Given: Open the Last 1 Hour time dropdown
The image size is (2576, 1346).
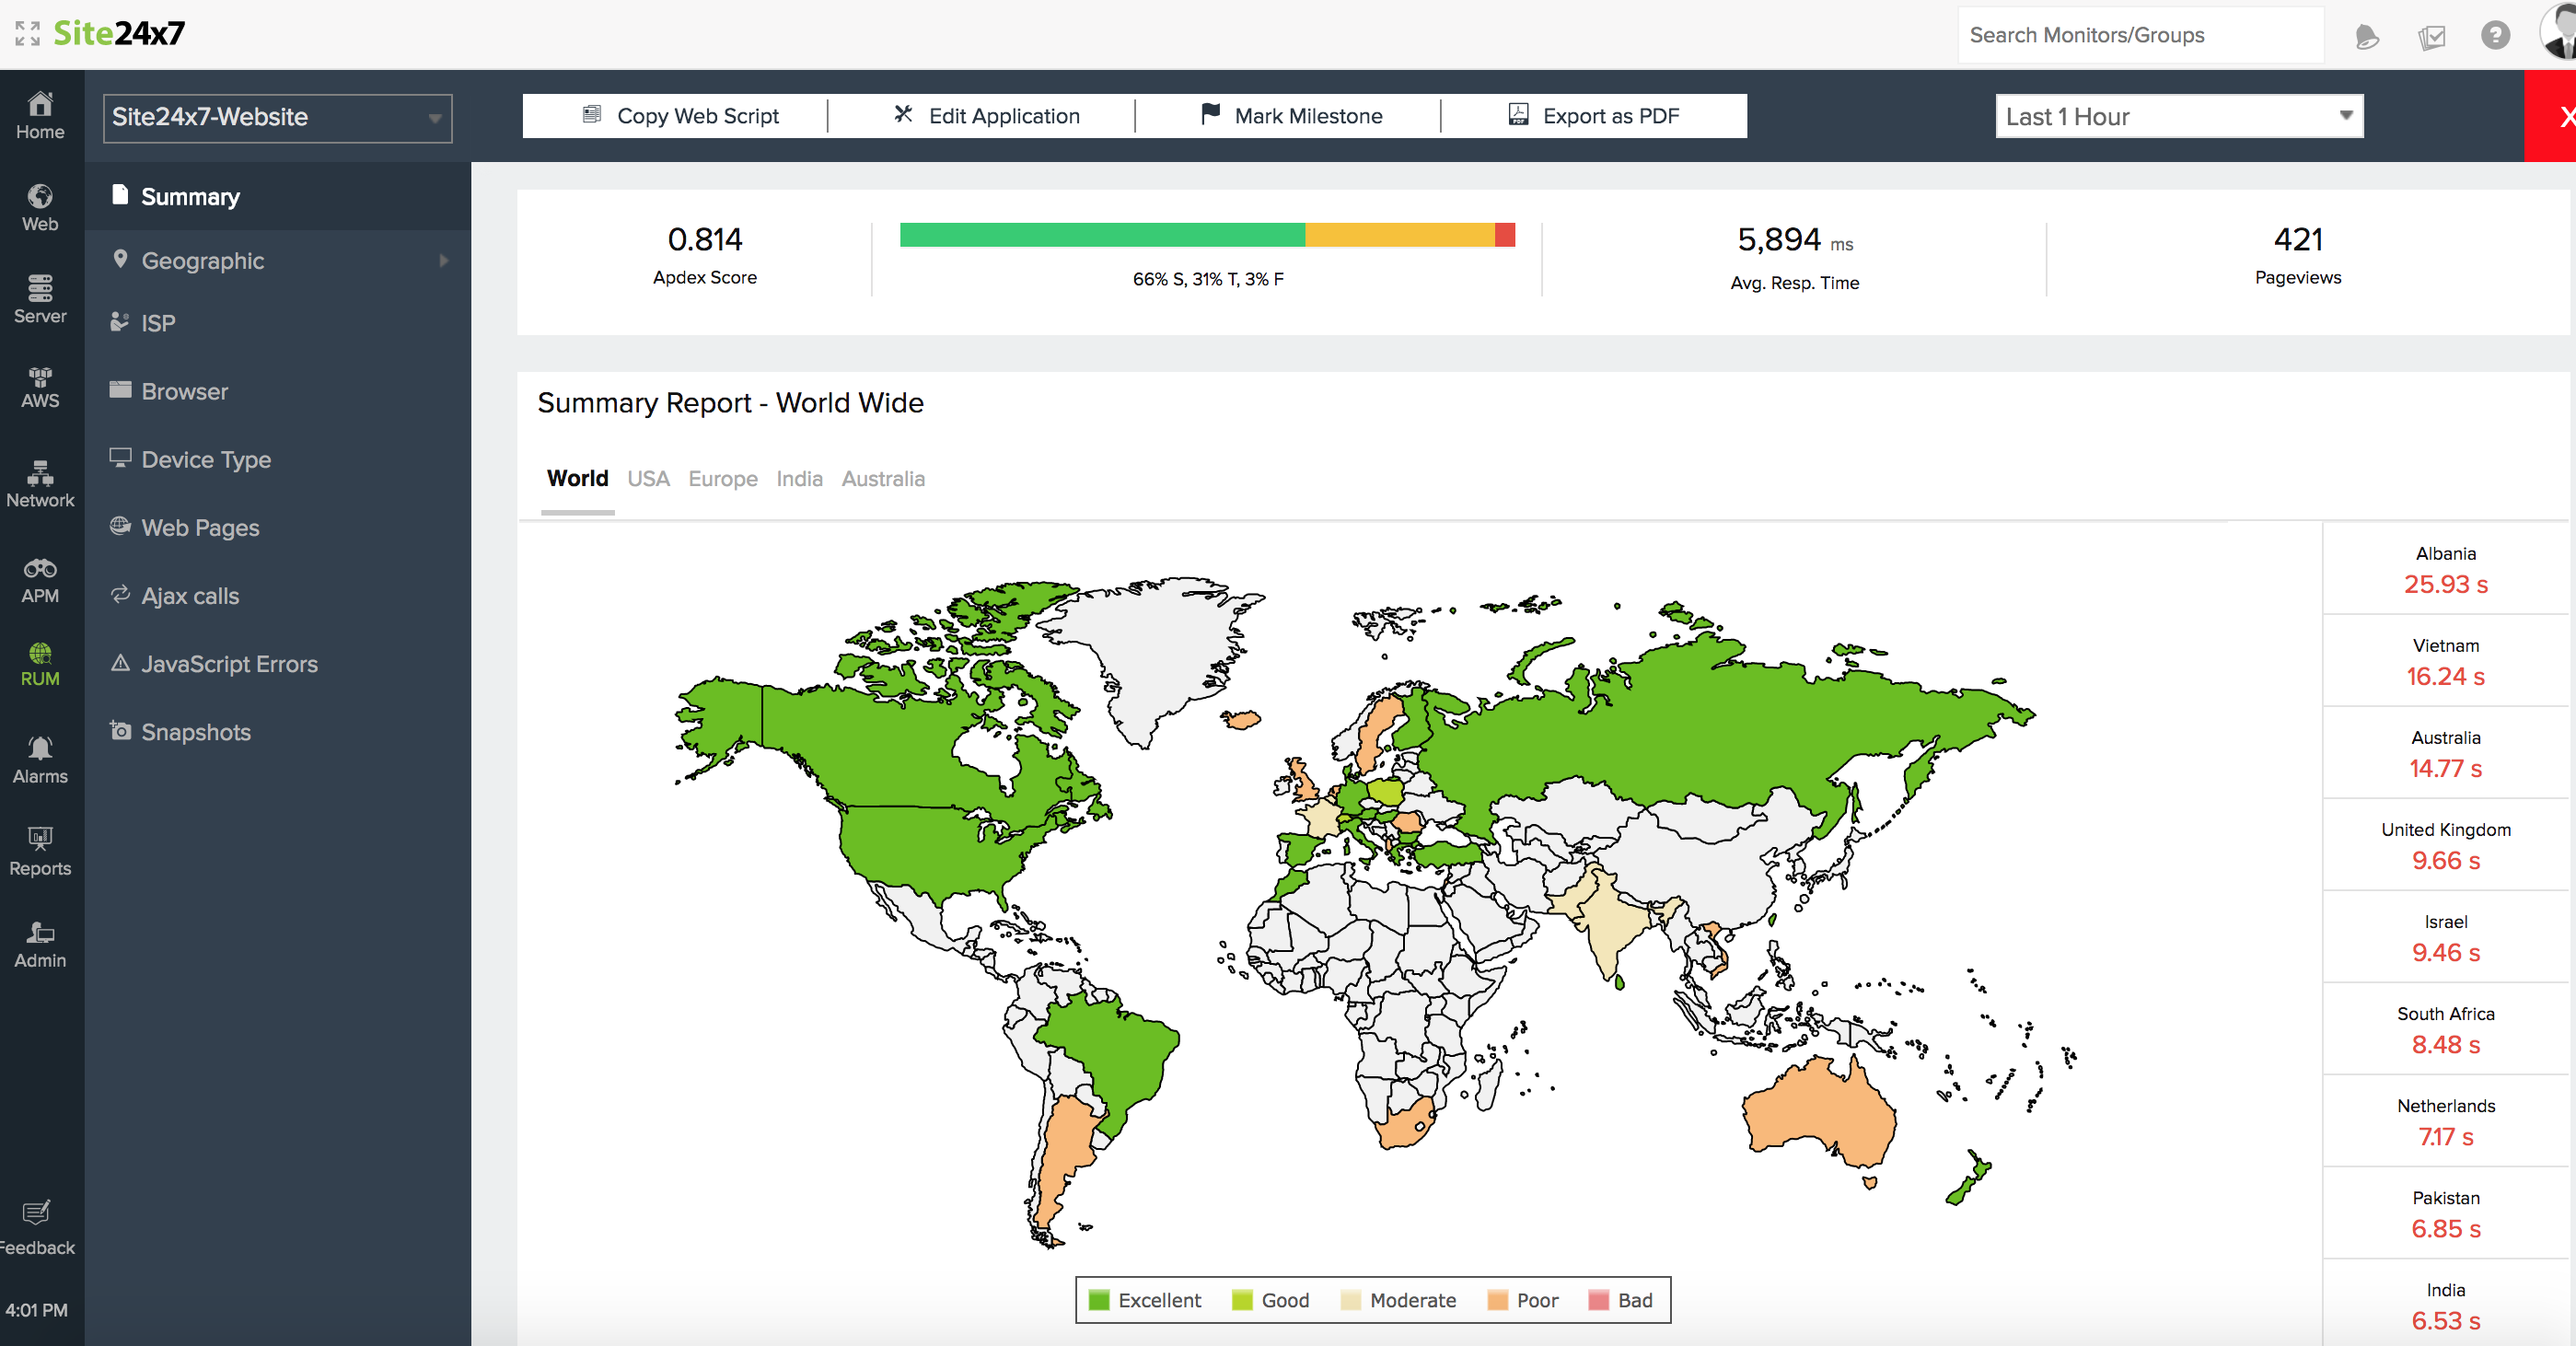Looking at the screenshot, I should pyautogui.click(x=2178, y=117).
